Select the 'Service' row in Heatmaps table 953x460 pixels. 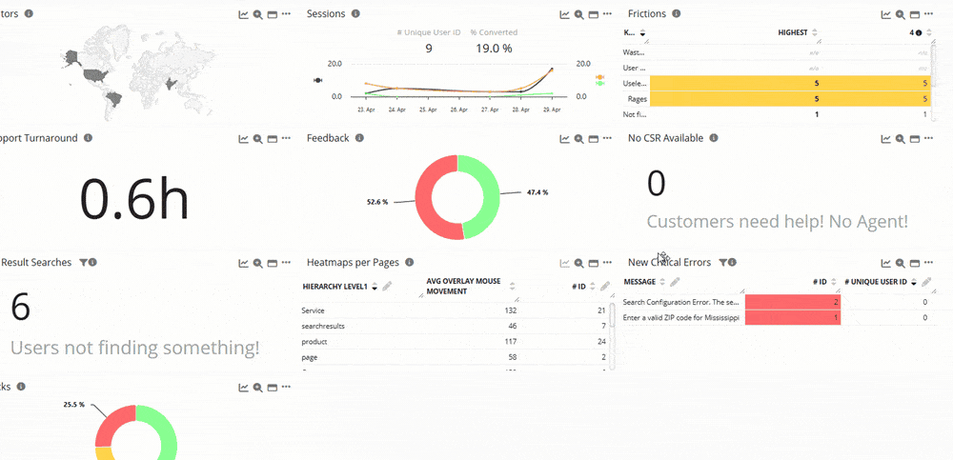pyautogui.click(x=455, y=310)
